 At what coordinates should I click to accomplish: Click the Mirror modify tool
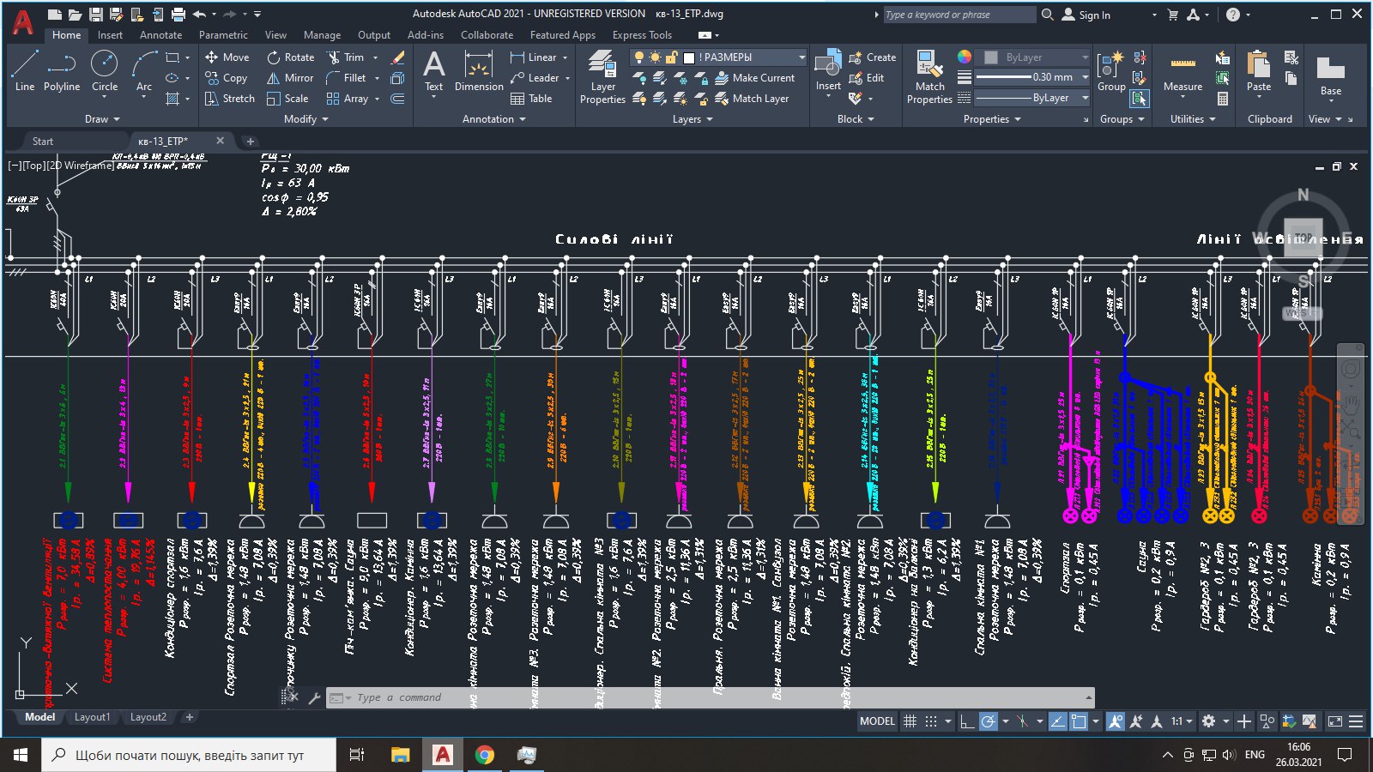tap(290, 78)
